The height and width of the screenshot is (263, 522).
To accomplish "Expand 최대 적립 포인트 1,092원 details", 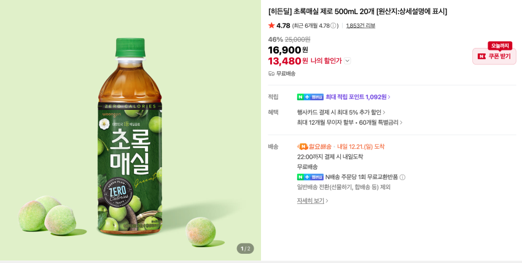I will pyautogui.click(x=357, y=97).
